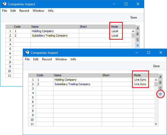Minimize the front Companies: Inspect window

tap(137, 52)
